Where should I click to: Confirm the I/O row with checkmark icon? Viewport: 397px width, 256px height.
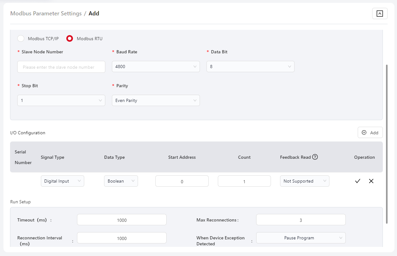(x=357, y=181)
